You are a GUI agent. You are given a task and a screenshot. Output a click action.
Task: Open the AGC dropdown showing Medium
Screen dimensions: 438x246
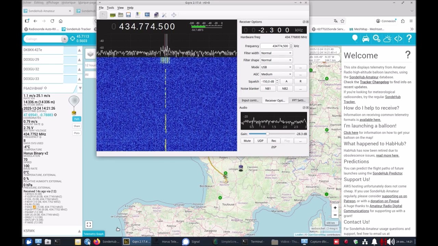(276, 74)
